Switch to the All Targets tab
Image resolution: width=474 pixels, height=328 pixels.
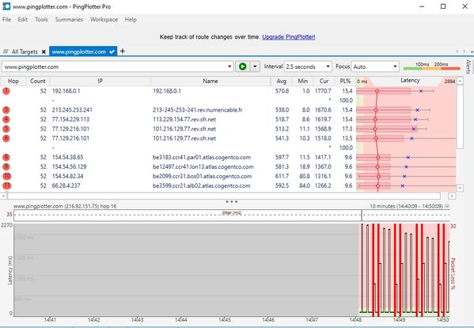(x=25, y=51)
